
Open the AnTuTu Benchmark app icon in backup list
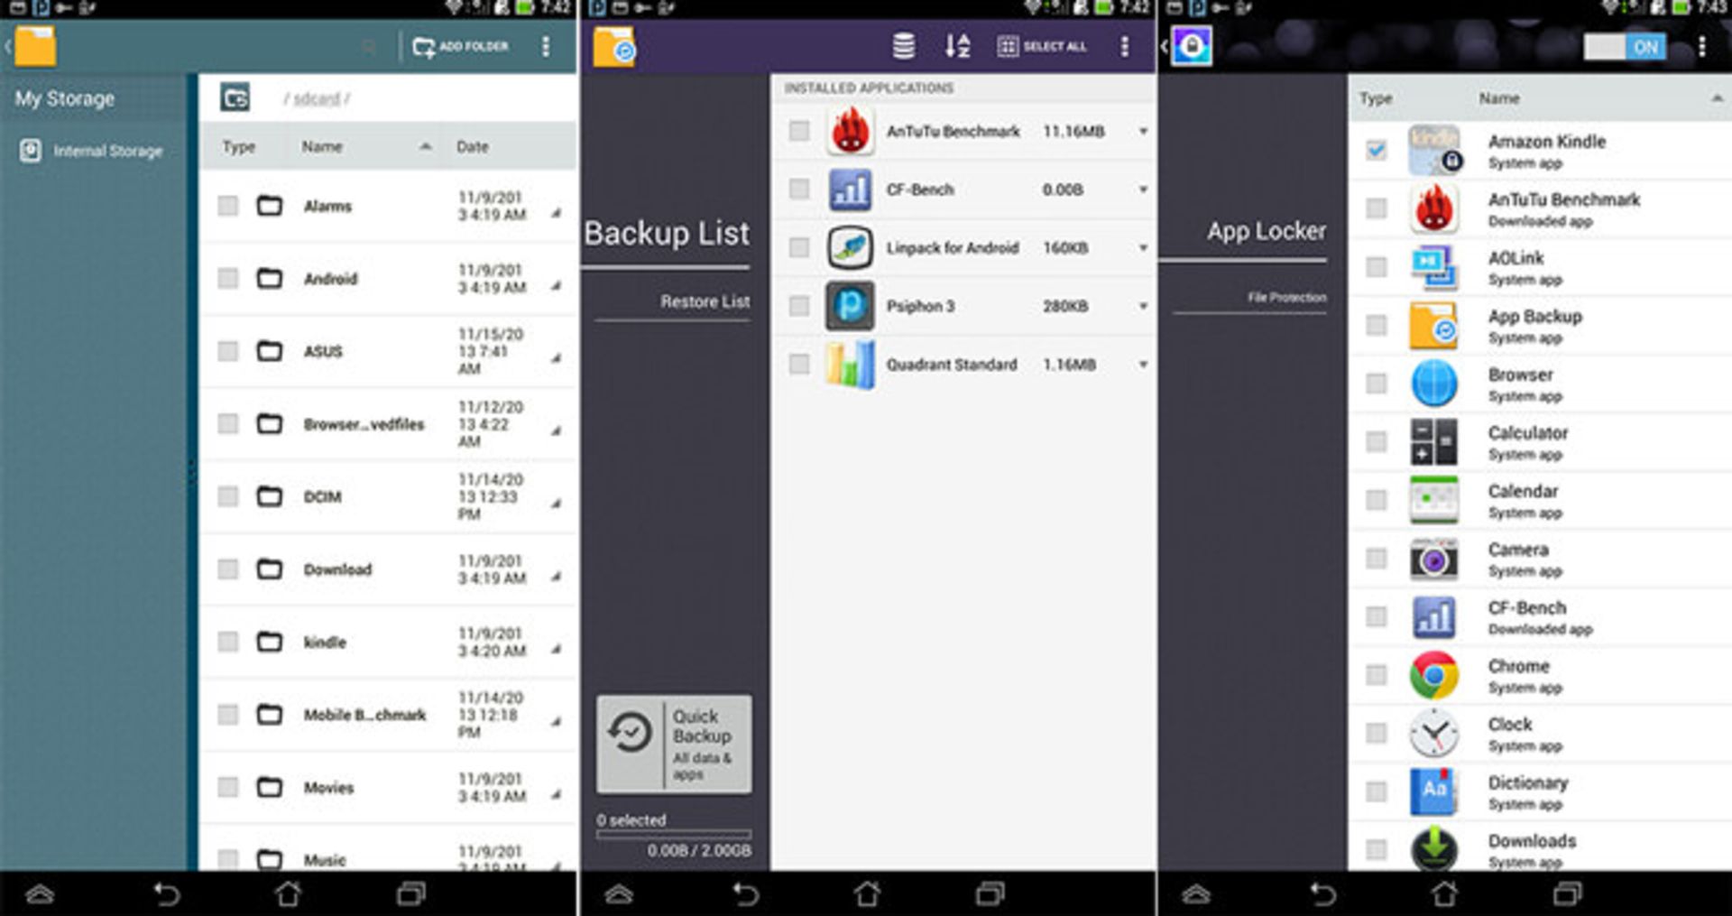click(849, 131)
